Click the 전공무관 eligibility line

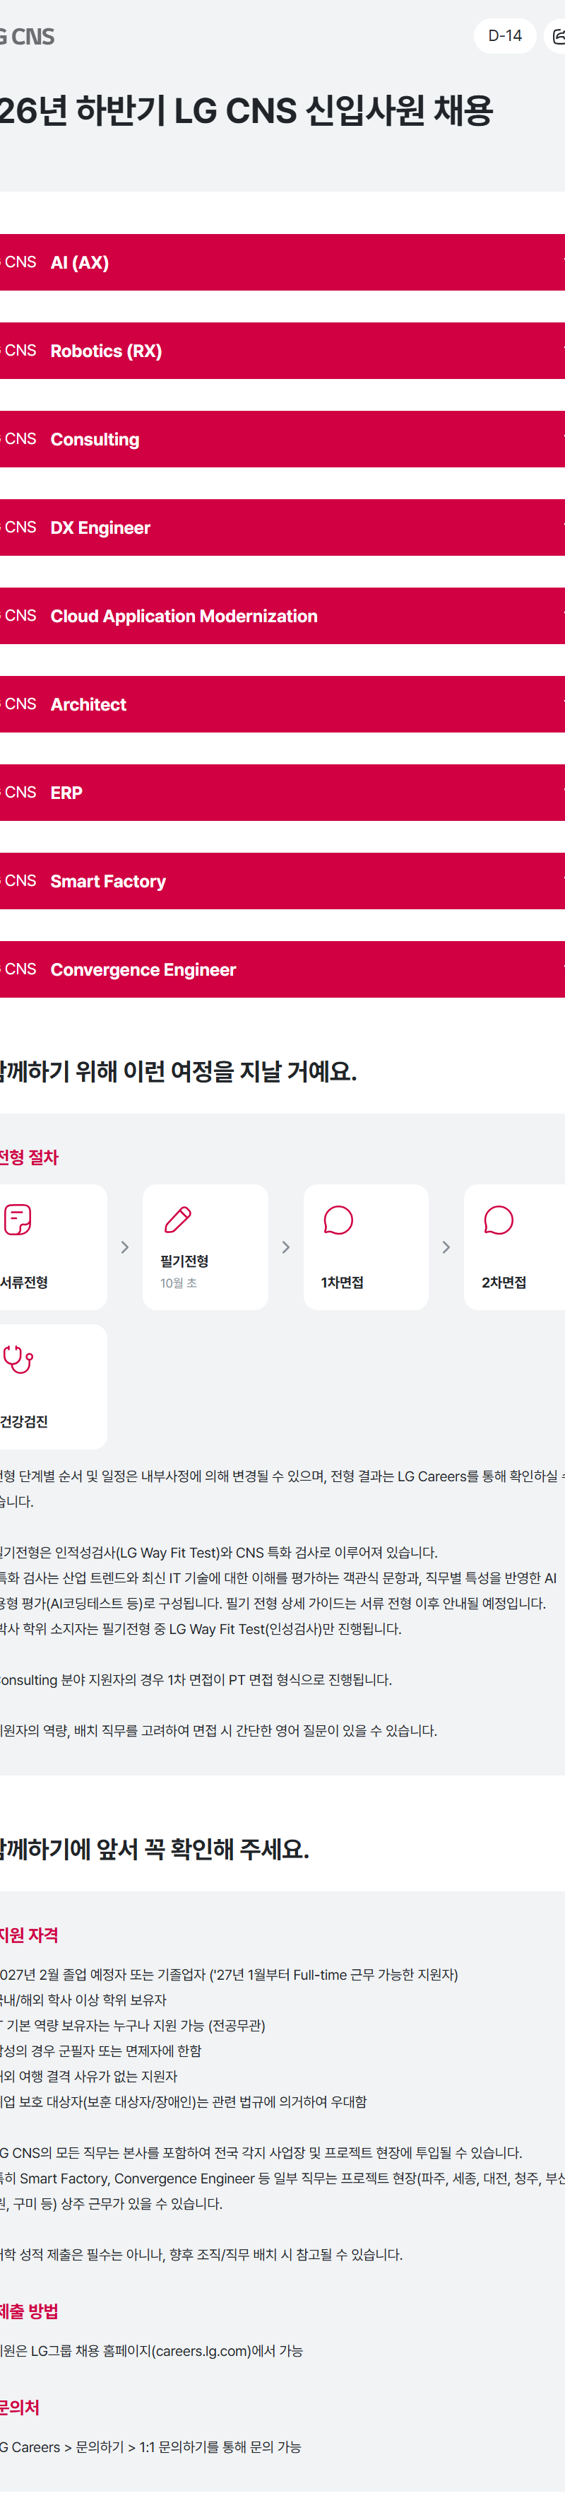pos(133,2026)
